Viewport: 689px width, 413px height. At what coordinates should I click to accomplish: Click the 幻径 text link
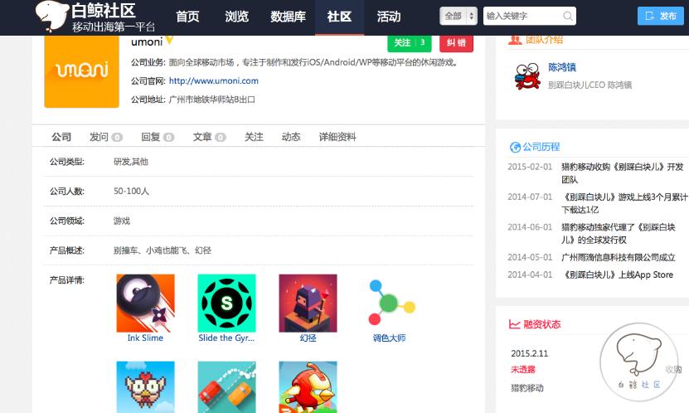click(x=308, y=338)
